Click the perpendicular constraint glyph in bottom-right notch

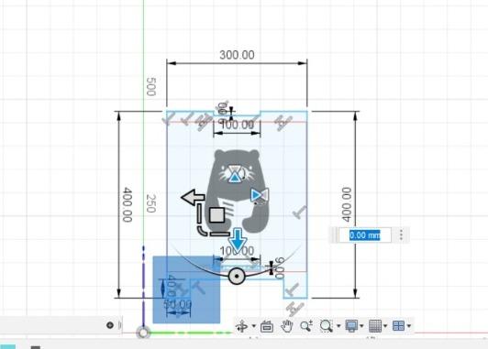(292, 289)
